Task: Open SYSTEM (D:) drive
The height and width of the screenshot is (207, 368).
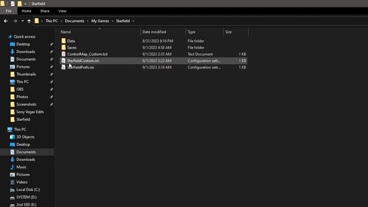Action: (x=26, y=197)
